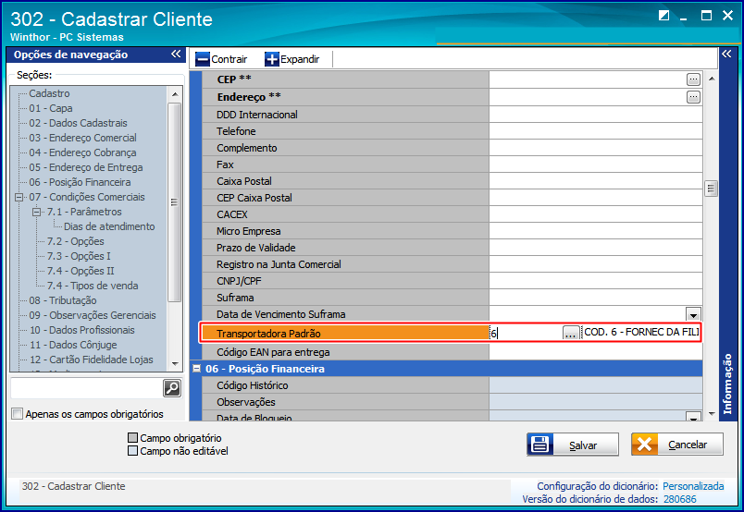
Task: Go to section 04 - Endereço Cobrança
Action: 82,152
